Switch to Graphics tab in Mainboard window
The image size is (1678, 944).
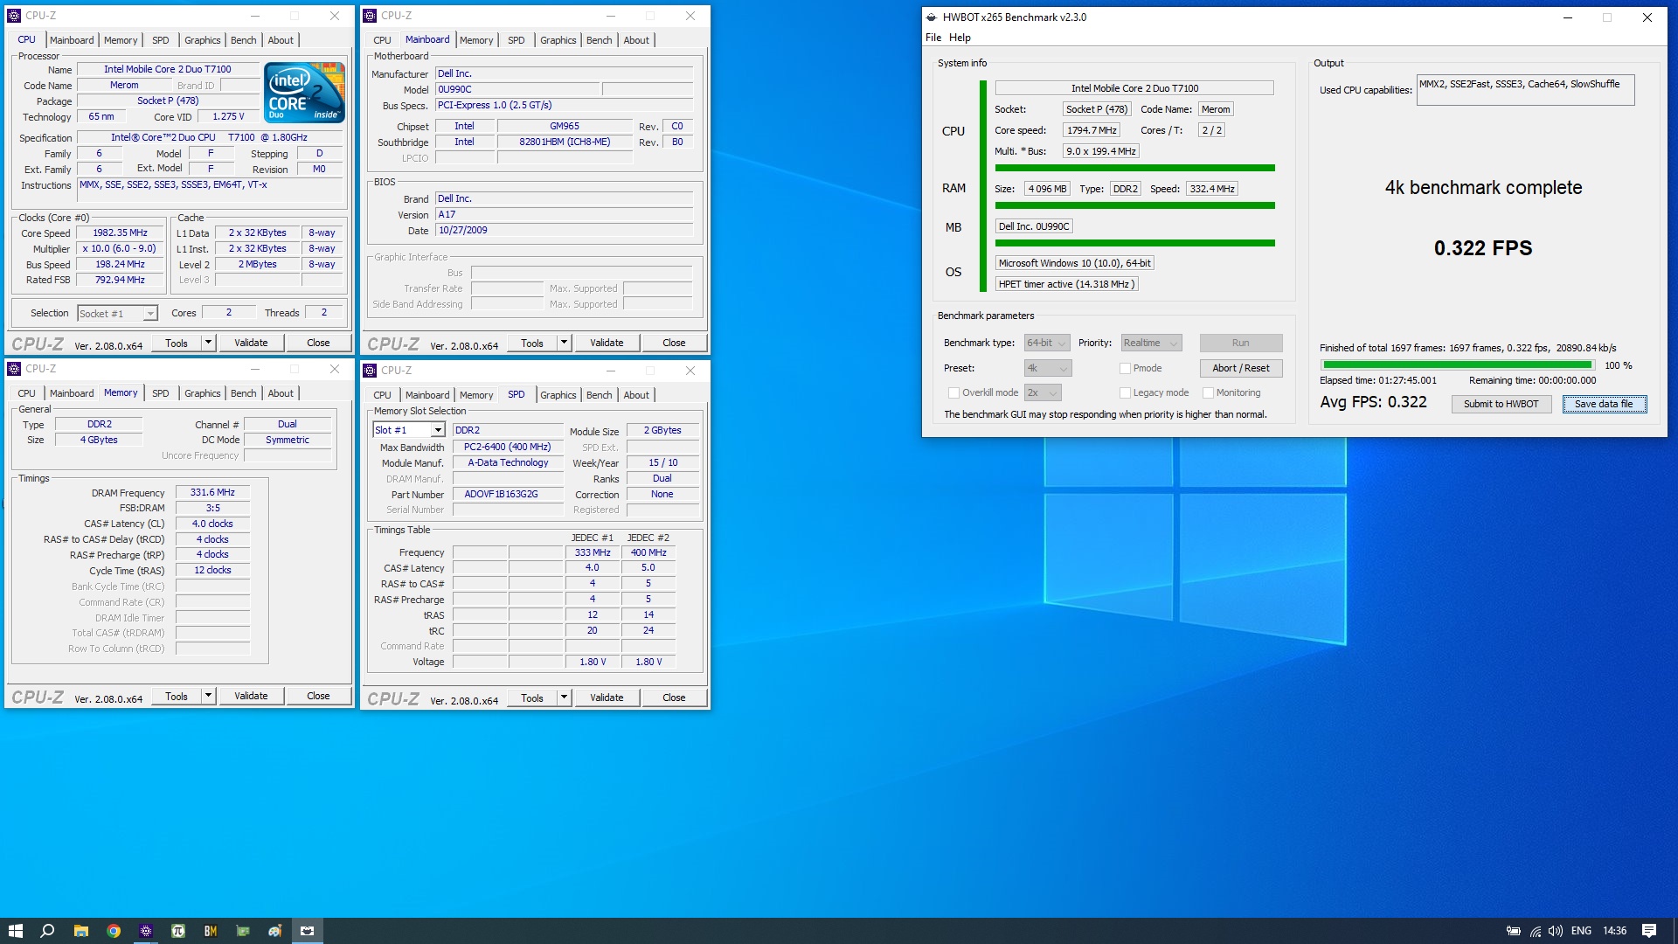[x=558, y=40]
